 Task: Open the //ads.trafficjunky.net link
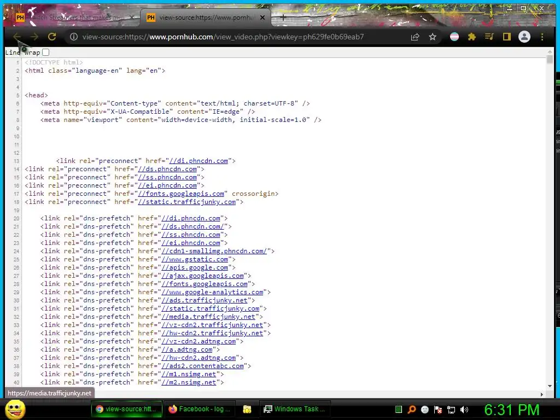click(205, 300)
